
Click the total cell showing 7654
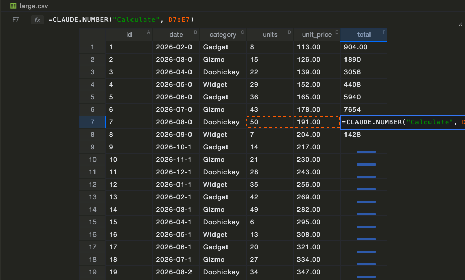click(x=364, y=110)
